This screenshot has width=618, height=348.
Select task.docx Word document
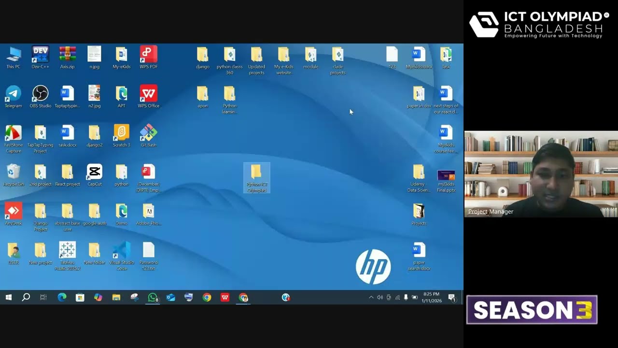pos(68,136)
